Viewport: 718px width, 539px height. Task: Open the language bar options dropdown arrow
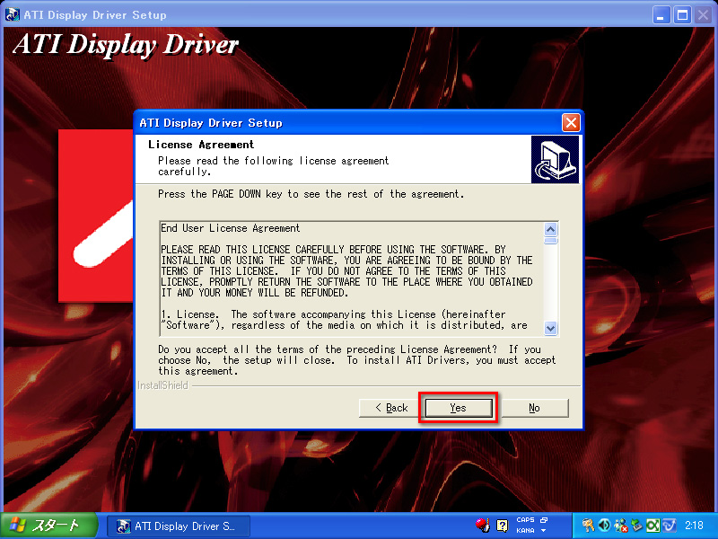click(x=544, y=531)
